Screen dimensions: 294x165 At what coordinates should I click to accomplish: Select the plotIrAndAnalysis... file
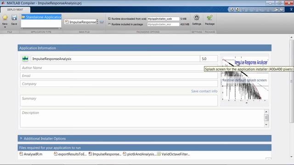click(140, 154)
